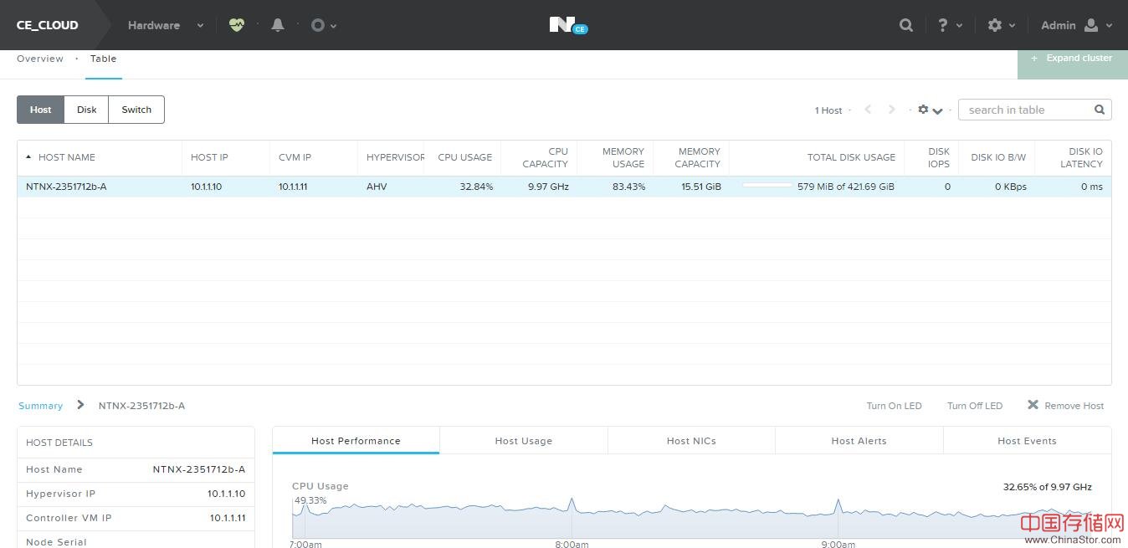Screen dimensions: 1128x548
Task: Switch to the Switch view toggle
Action: [136, 110]
